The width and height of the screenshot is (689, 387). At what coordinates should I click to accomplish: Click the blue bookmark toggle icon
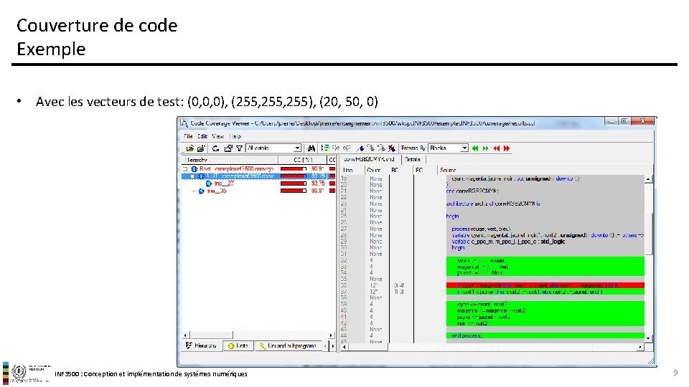pos(360,148)
